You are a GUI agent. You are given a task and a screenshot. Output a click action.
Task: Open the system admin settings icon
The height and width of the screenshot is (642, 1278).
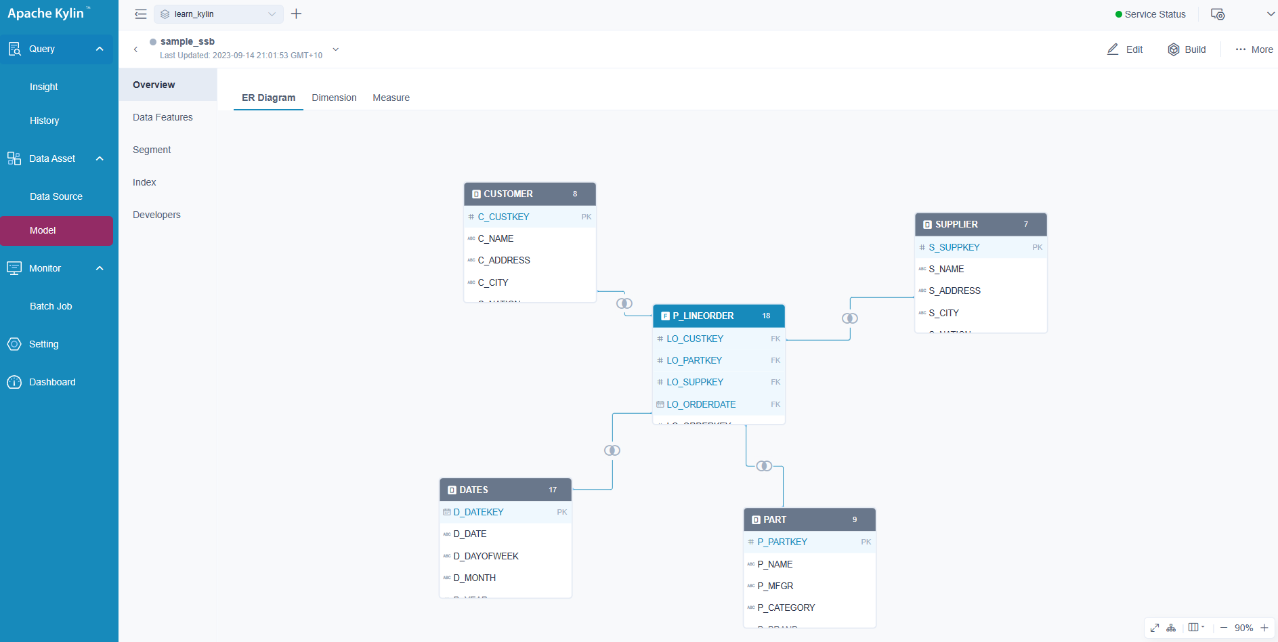(1218, 14)
